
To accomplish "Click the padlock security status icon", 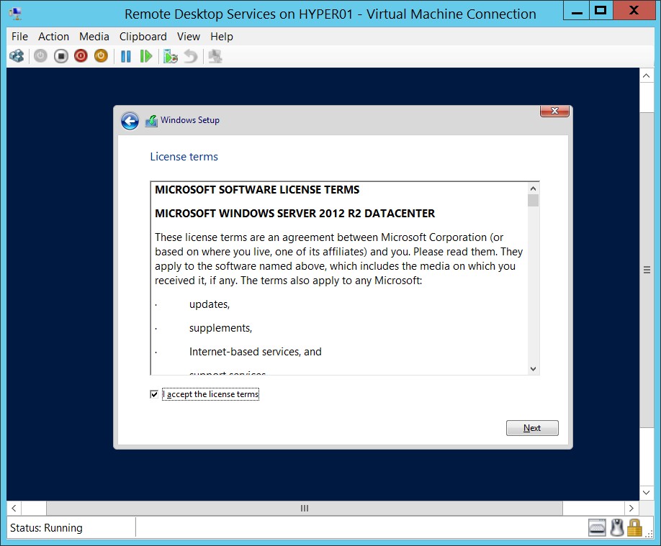I will [634, 527].
